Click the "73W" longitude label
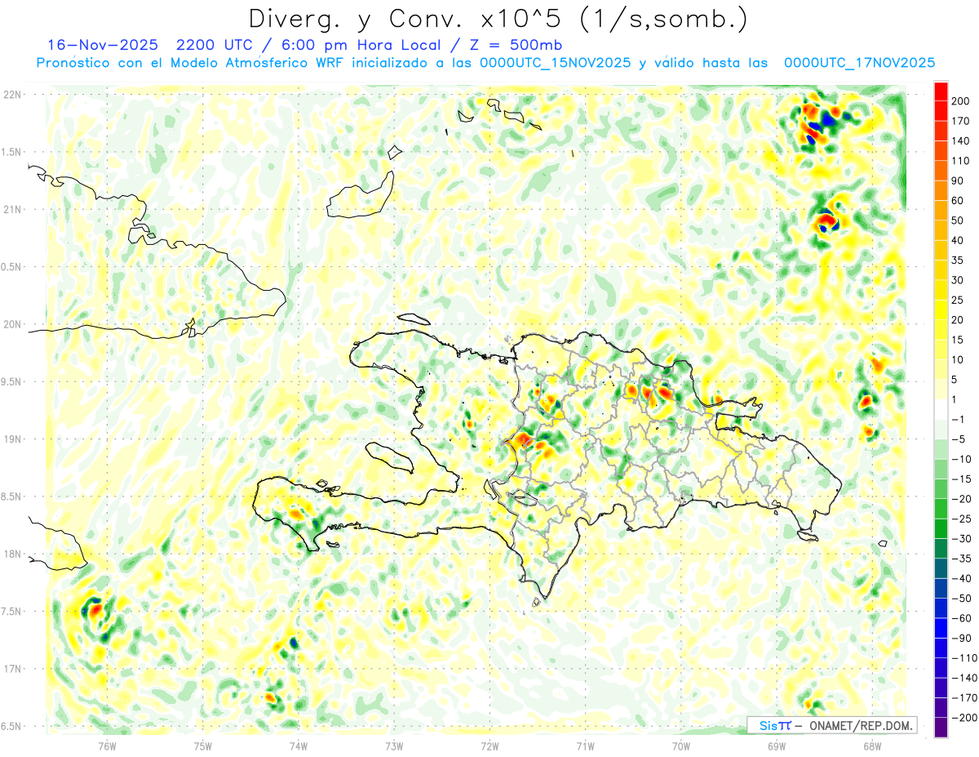This screenshot has height=757, width=979. (x=394, y=745)
